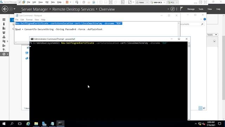The width and height of the screenshot is (225, 127).
Task: Go back with Server Manager back arrow
Action: (5, 9)
